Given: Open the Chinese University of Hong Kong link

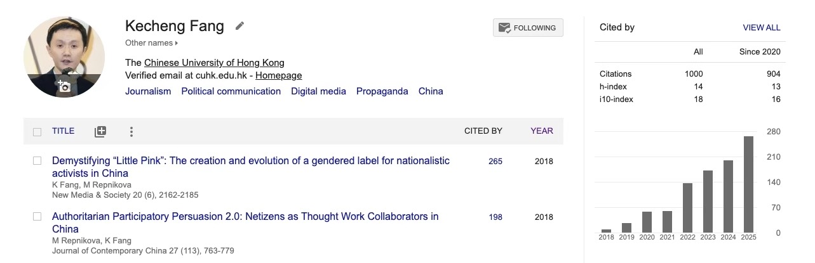Looking at the screenshot, I should coord(214,63).
